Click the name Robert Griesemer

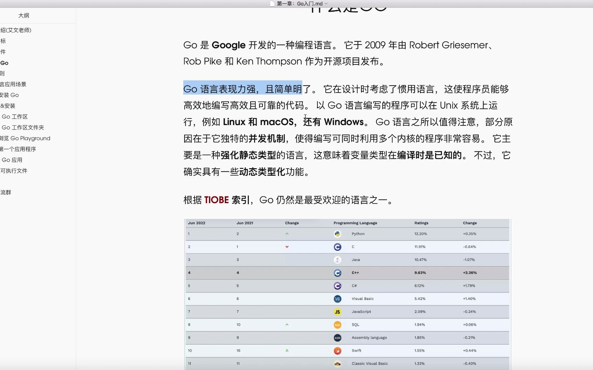click(449, 45)
